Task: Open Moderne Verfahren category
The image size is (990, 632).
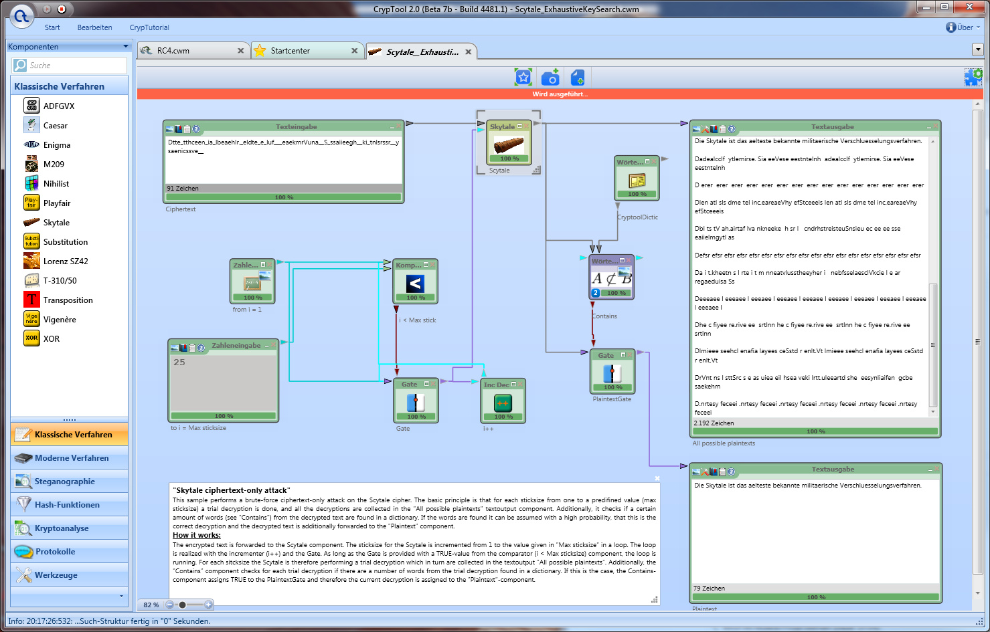Action: point(70,458)
